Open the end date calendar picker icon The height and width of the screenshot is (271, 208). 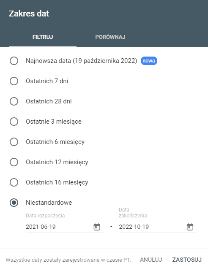pos(190,227)
